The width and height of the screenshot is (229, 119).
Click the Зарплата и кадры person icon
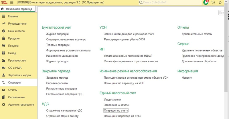3,75
